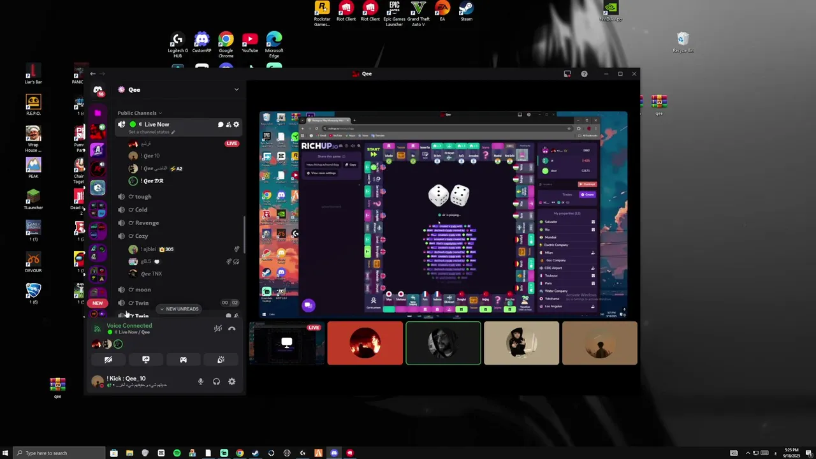Open Logitech G HUB shortcut

(x=178, y=45)
